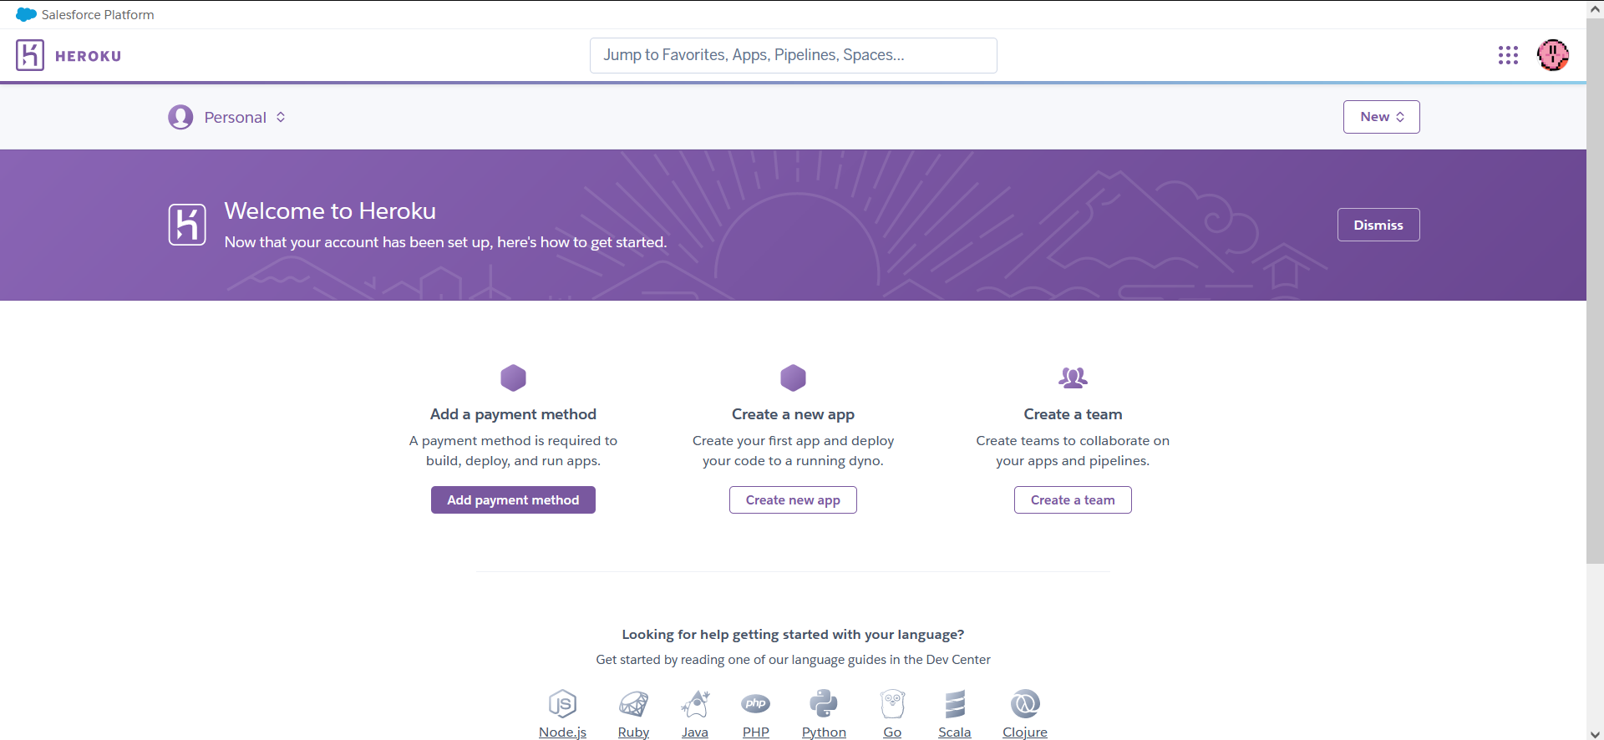Screen dimensions: 1604x740
Task: Click the new app hexagon icon
Action: [x=793, y=378]
